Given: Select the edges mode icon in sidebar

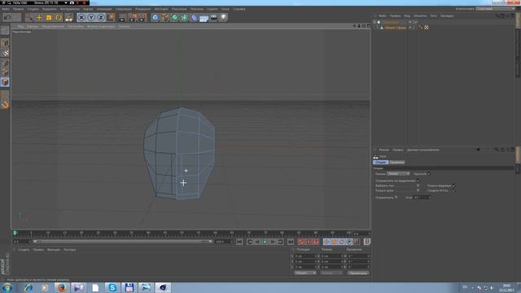Looking at the screenshot, I should [5, 72].
